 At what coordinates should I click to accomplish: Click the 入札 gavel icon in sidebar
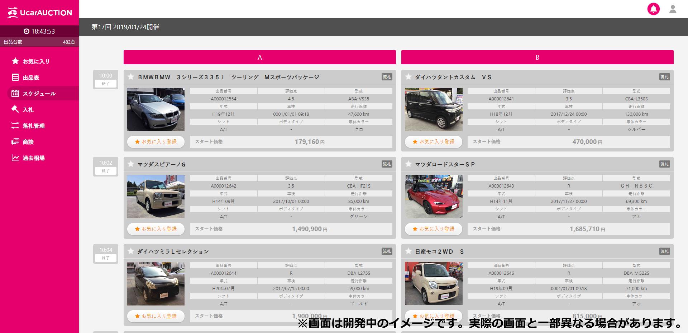15,109
